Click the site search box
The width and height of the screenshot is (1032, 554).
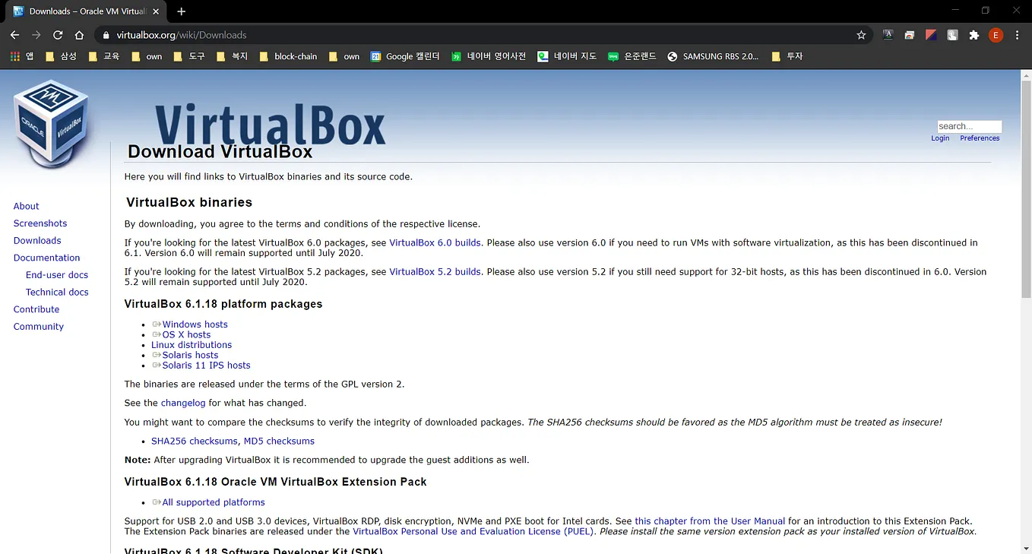pos(969,126)
